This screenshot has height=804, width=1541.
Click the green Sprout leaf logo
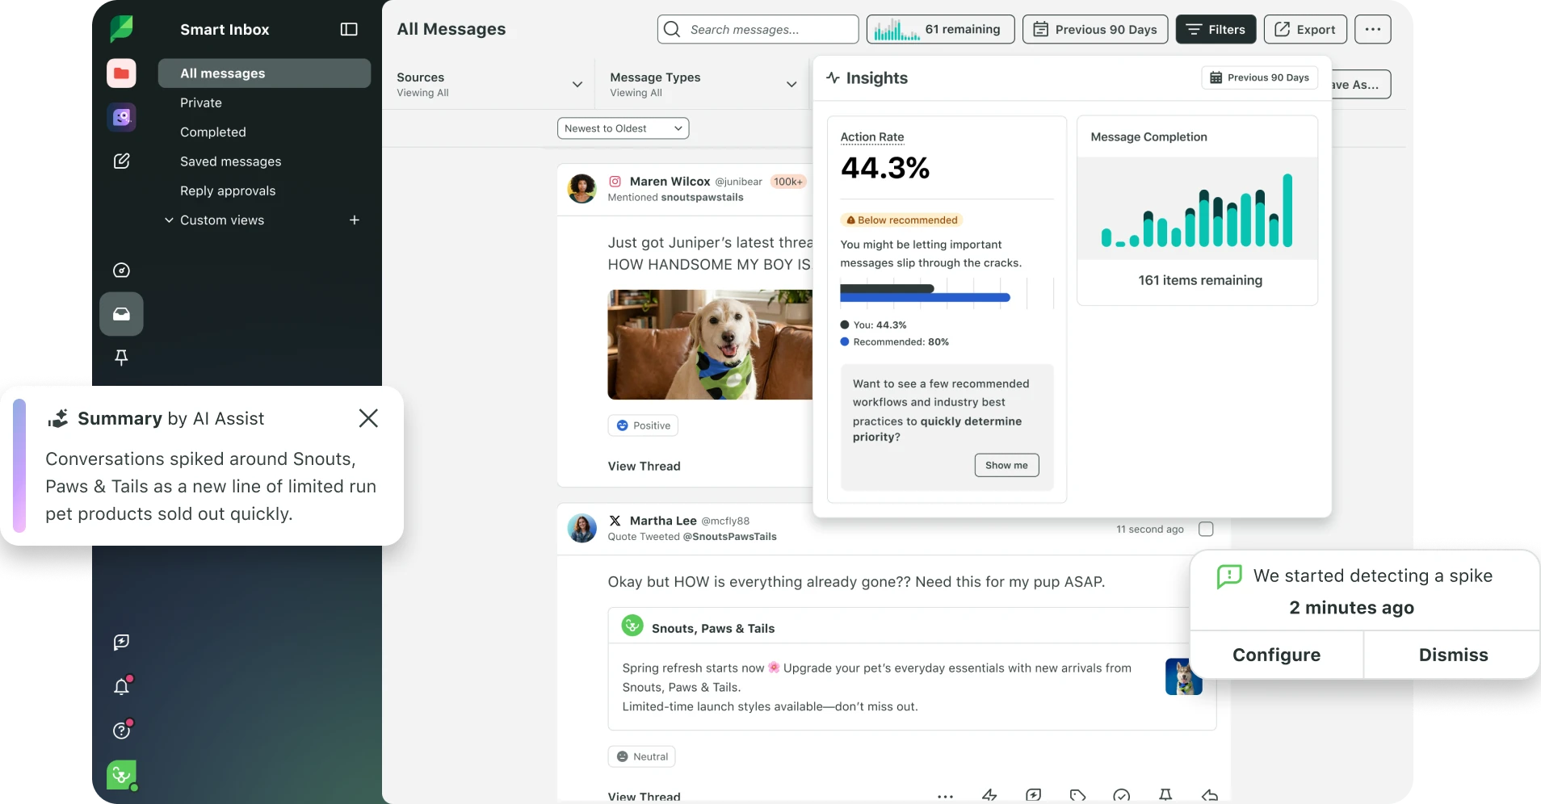(x=121, y=28)
